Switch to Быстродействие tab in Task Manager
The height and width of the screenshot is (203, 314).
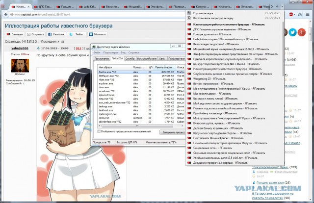point(147,59)
